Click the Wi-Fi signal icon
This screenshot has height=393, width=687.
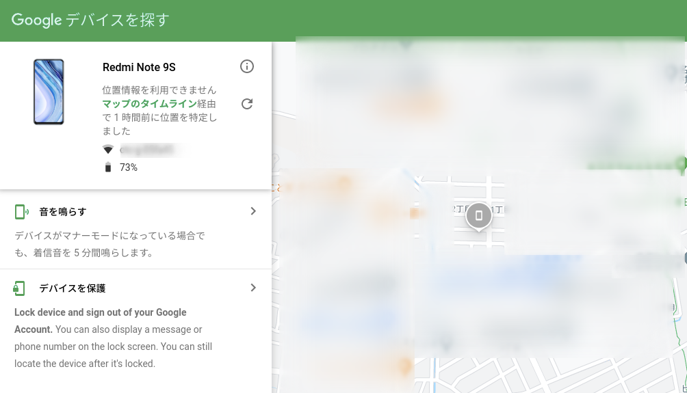click(108, 149)
